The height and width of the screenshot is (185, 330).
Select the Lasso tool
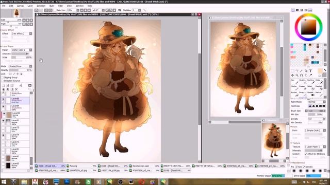(297, 71)
